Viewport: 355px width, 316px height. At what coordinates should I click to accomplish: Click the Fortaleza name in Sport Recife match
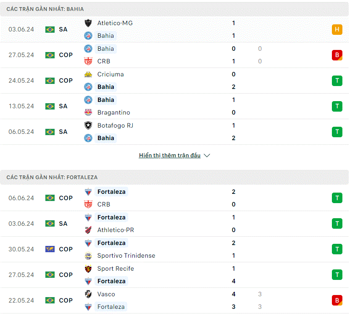click(x=111, y=281)
